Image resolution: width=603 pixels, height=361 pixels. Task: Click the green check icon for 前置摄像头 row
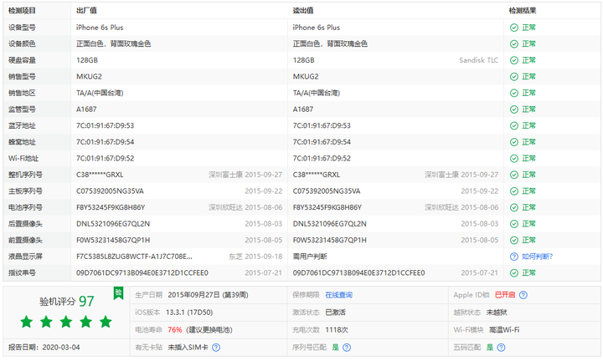(x=513, y=240)
